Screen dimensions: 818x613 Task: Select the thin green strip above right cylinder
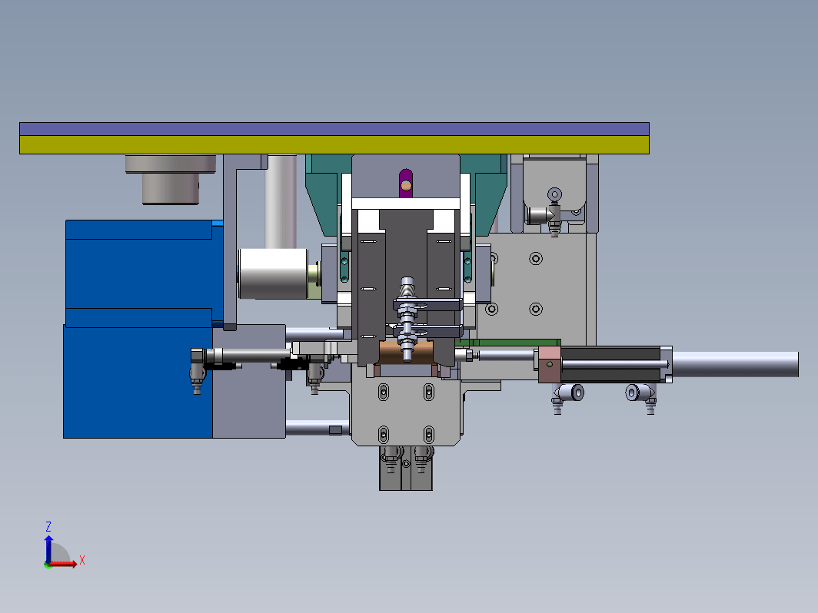tap(507, 343)
